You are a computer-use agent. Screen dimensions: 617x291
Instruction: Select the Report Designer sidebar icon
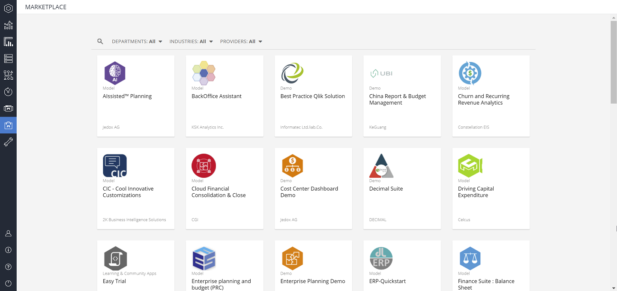[9, 42]
